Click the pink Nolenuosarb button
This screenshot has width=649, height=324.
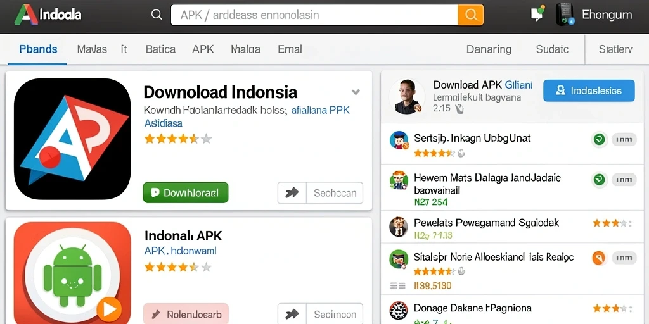186,314
